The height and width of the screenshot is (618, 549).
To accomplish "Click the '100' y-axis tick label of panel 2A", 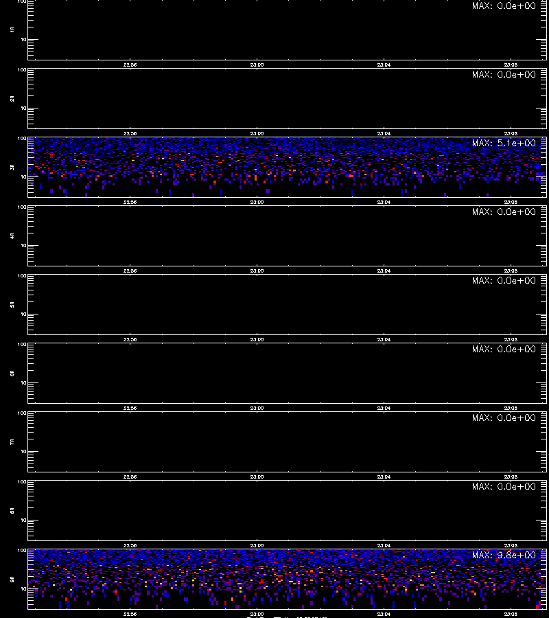I will pos(22,70).
